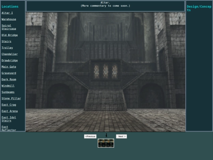Open the Windmill location

(x=8, y=86)
